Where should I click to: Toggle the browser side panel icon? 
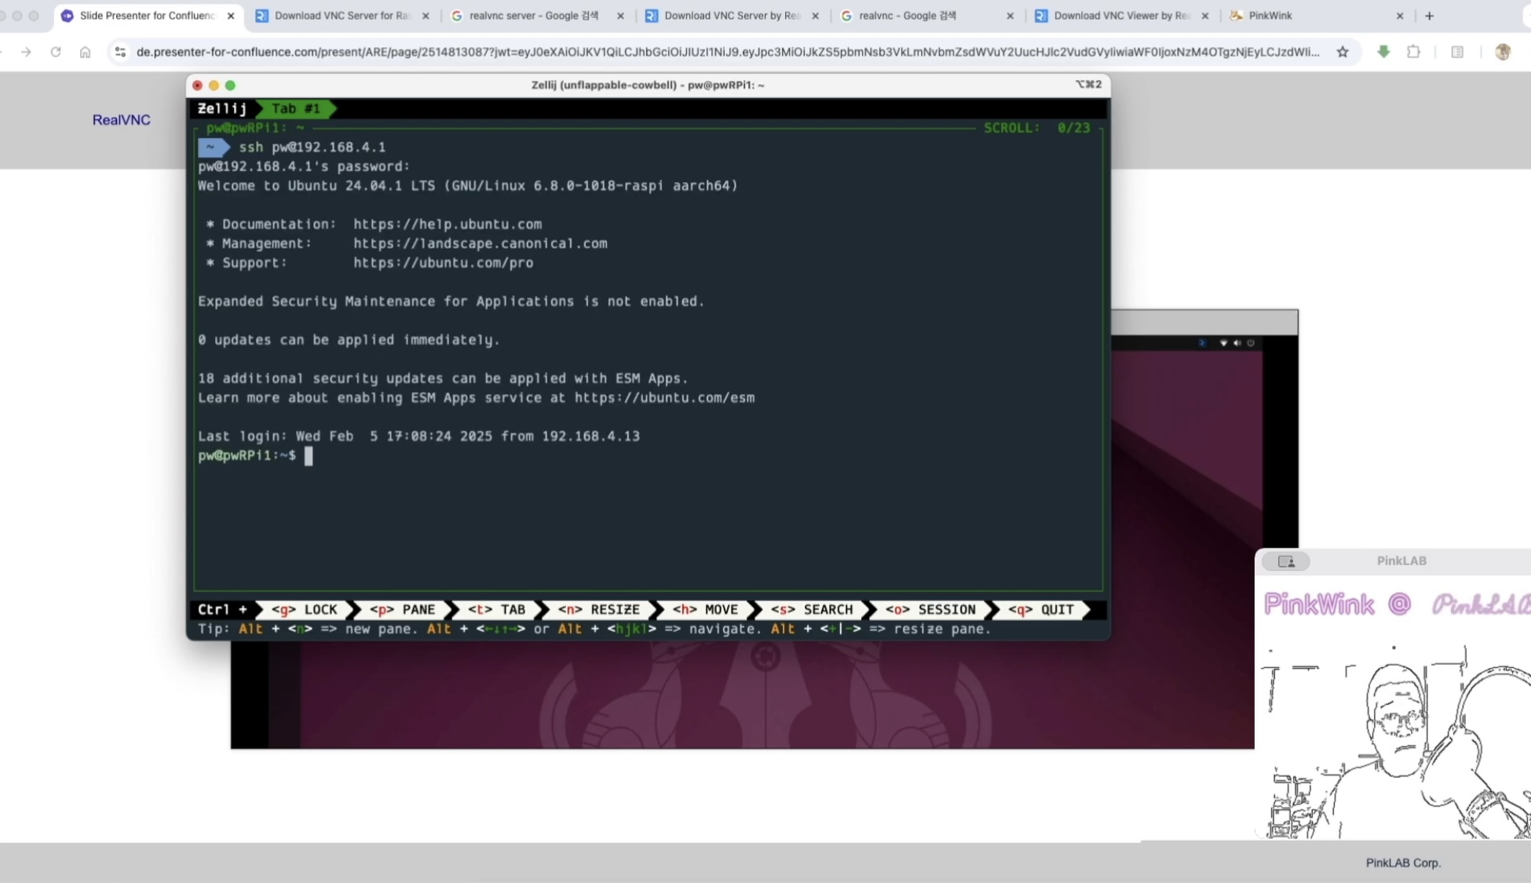pyautogui.click(x=1457, y=52)
